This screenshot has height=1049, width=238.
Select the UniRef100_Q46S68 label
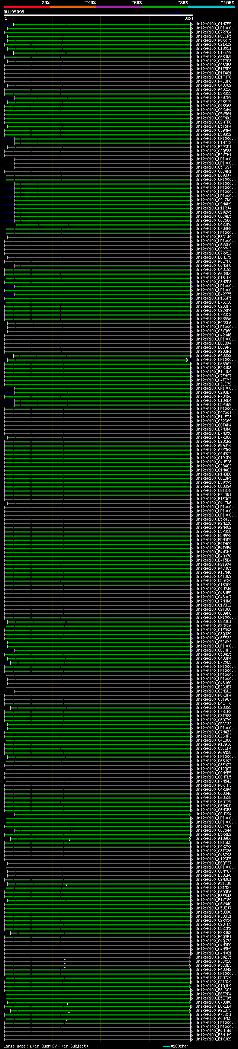coord(213,106)
